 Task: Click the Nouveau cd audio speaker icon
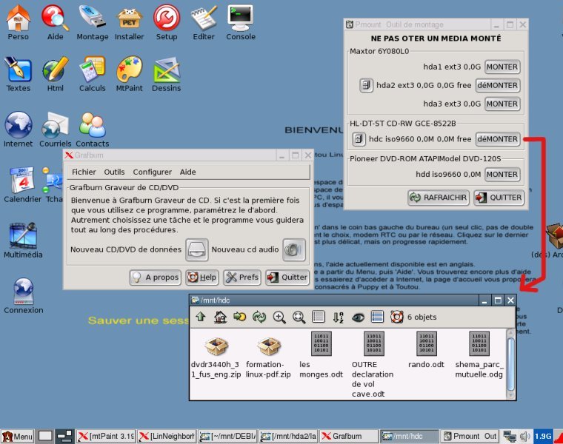[x=293, y=249]
